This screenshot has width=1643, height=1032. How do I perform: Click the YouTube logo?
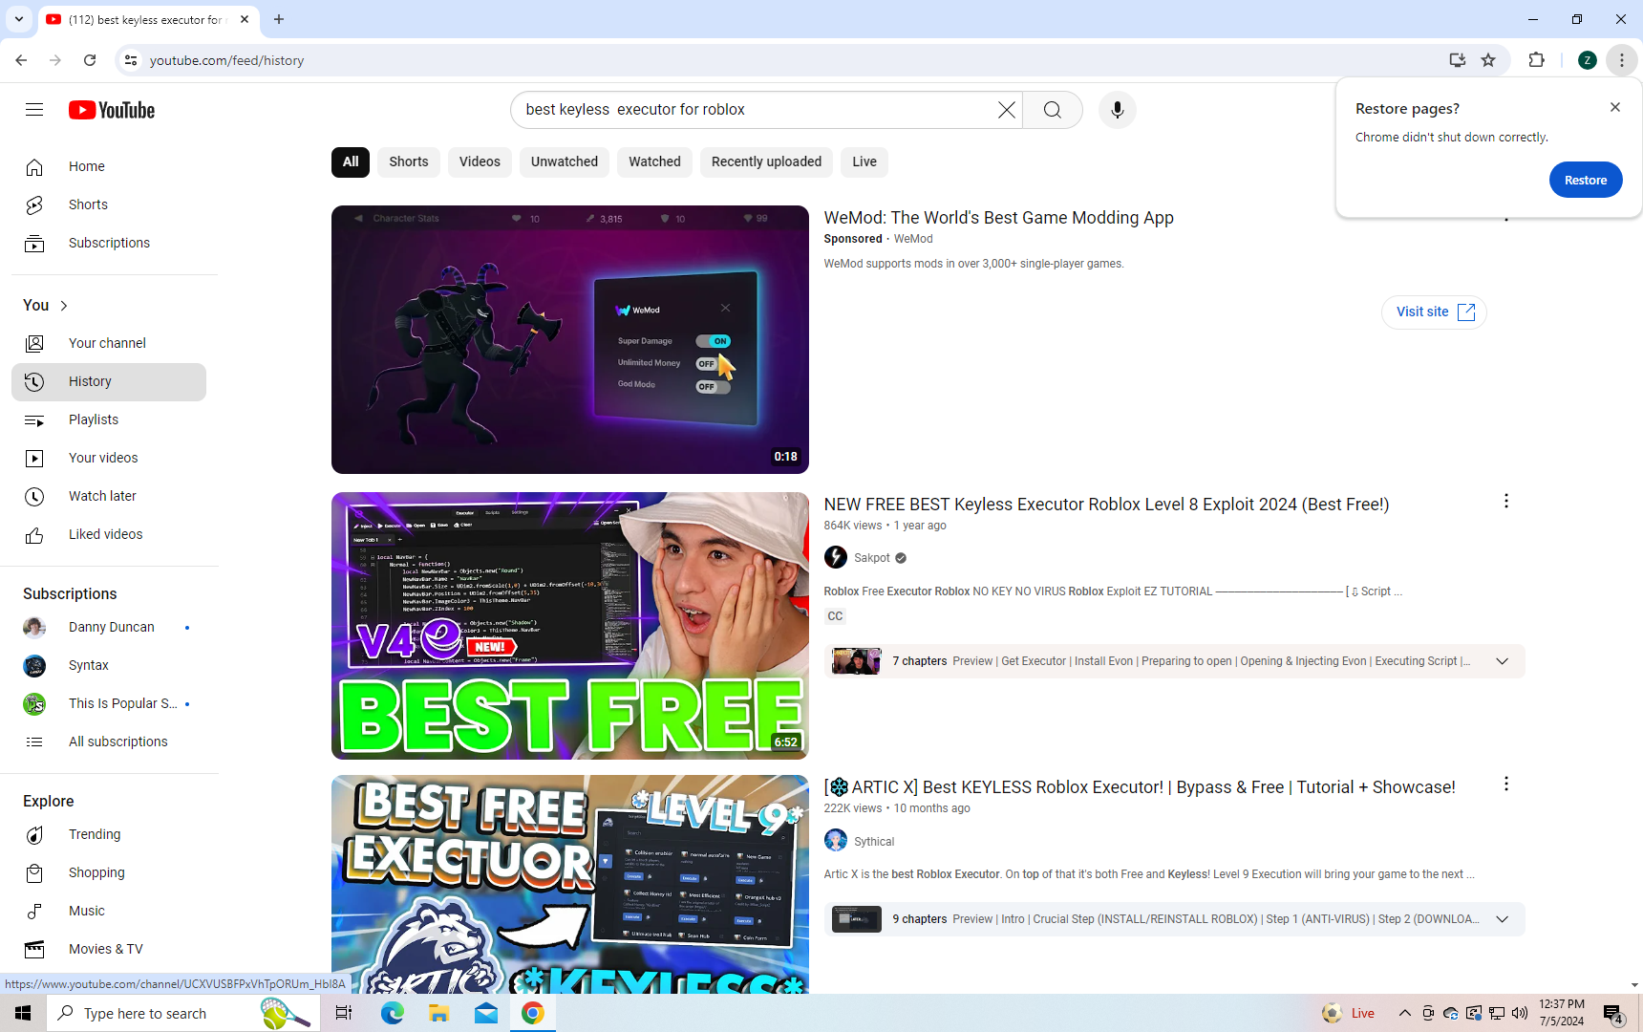pos(112,110)
